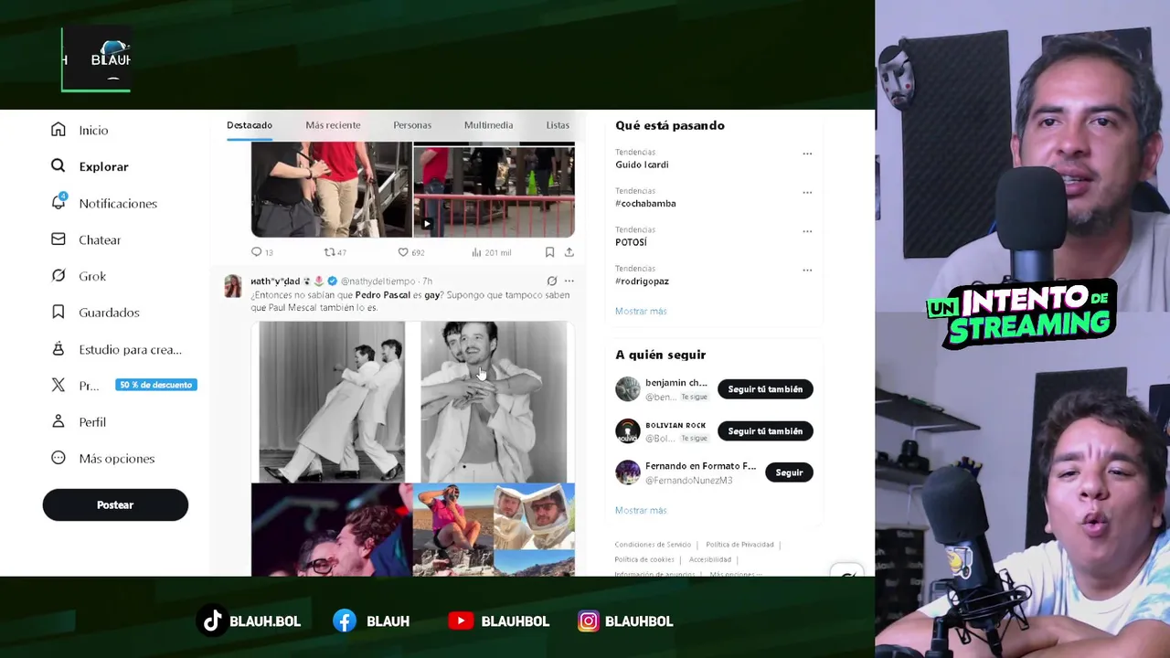
Task: Follow back benjamin ch... with Seguir tú también
Action: point(765,389)
